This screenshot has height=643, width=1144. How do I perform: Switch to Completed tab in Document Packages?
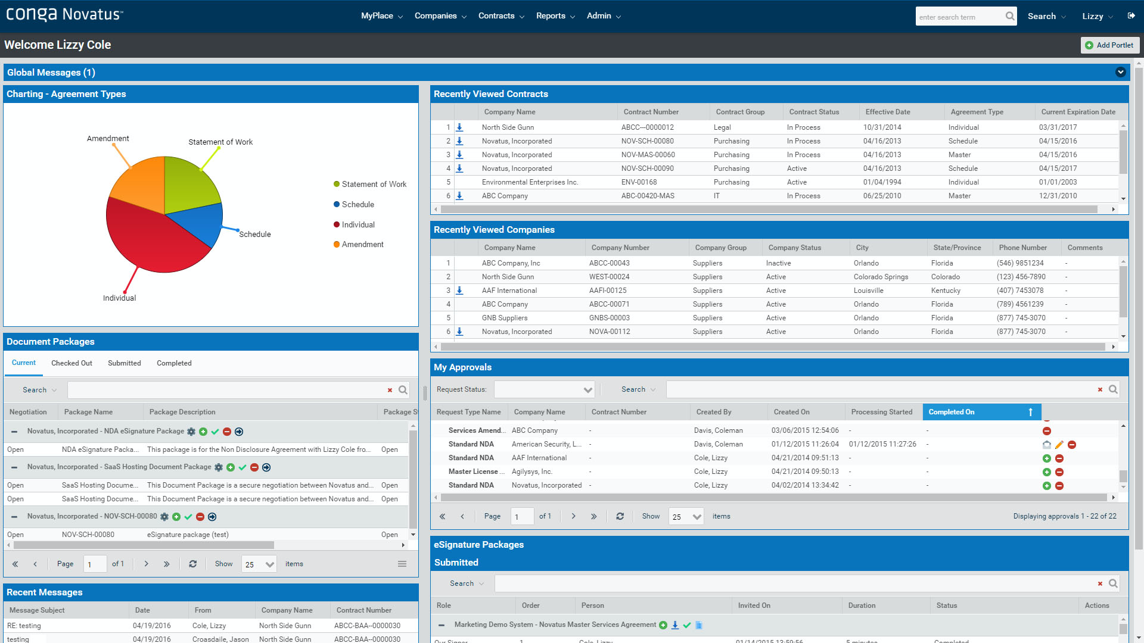(x=174, y=363)
